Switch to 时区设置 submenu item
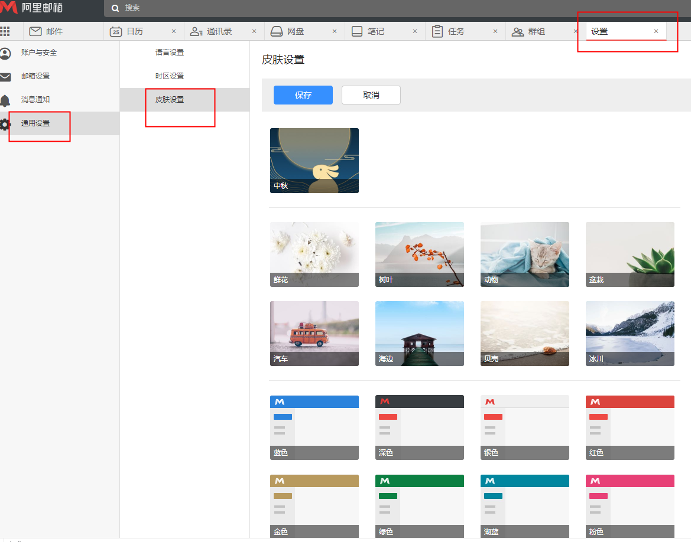Screen dimensions: 691x542 pyautogui.click(x=170, y=76)
